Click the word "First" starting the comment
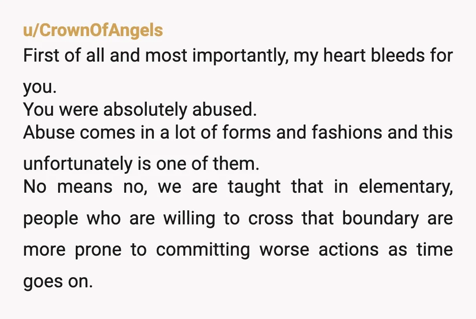This screenshot has width=476, height=319. pyautogui.click(x=41, y=55)
